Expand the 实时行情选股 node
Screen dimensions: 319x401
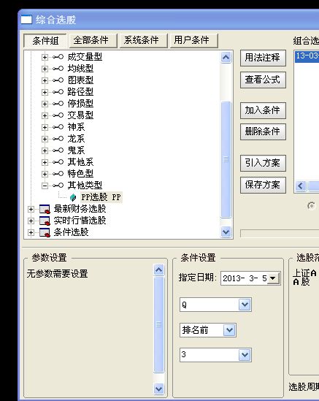[x=31, y=221]
